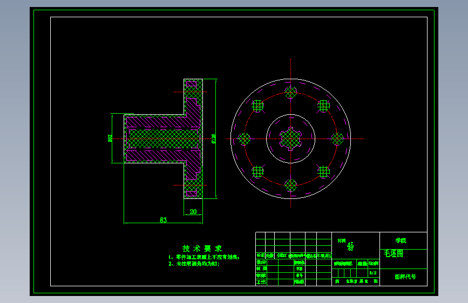Click the "20" flange thickness dimension
This screenshot has width=468, height=303.
(x=193, y=211)
